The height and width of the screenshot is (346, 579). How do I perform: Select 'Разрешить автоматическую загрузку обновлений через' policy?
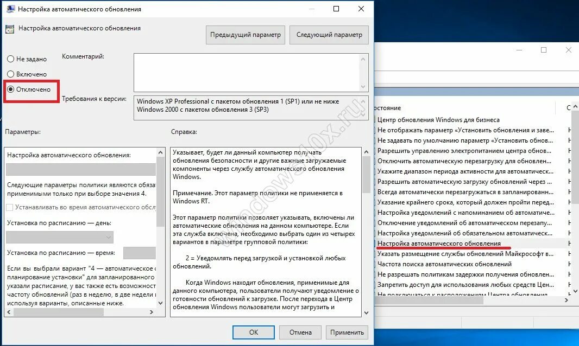pyautogui.click(x=464, y=182)
